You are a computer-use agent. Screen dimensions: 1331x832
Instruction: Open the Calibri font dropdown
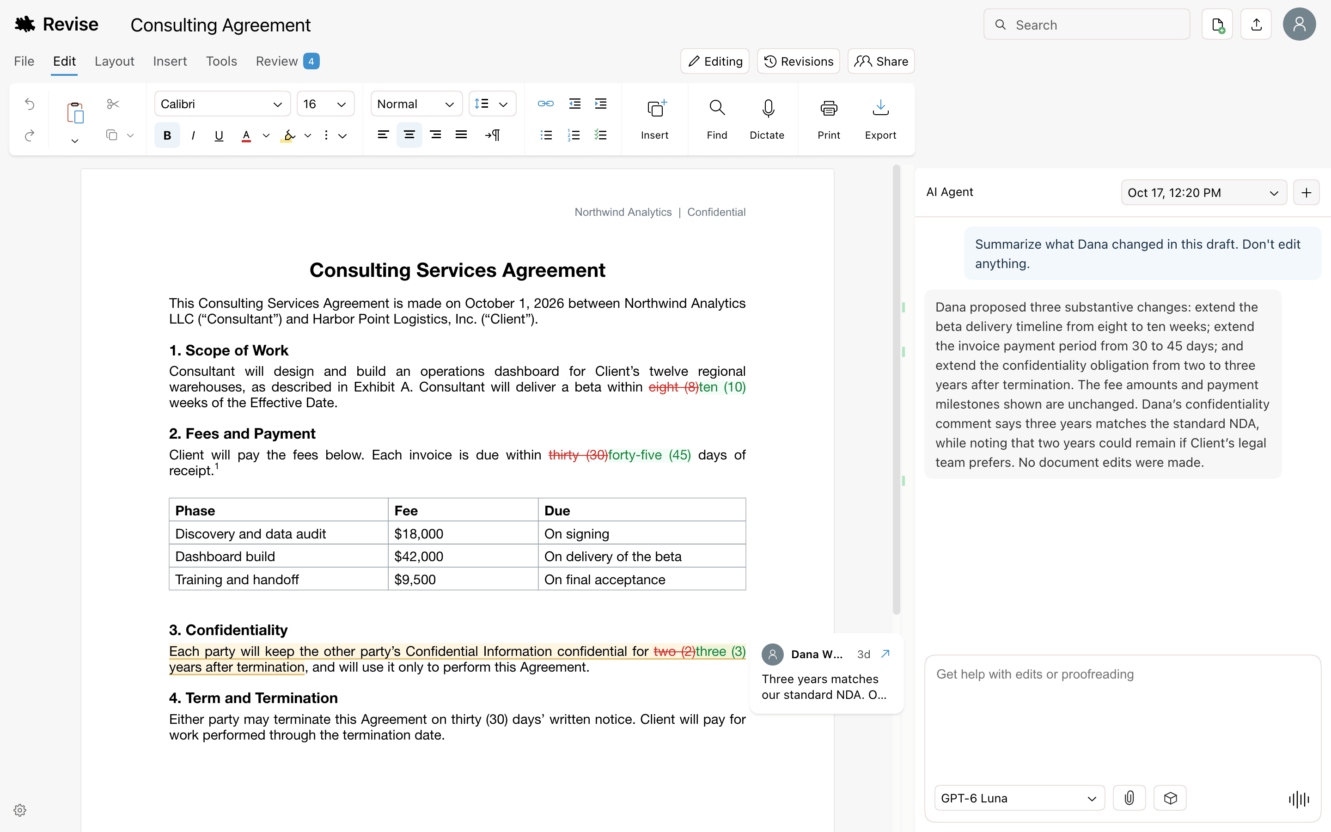click(x=222, y=104)
